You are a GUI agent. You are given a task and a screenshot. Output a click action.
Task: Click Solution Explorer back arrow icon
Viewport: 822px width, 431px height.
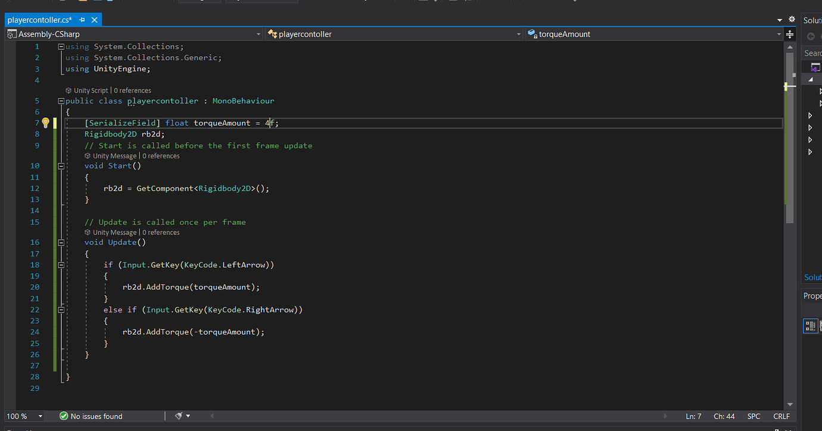point(811,37)
